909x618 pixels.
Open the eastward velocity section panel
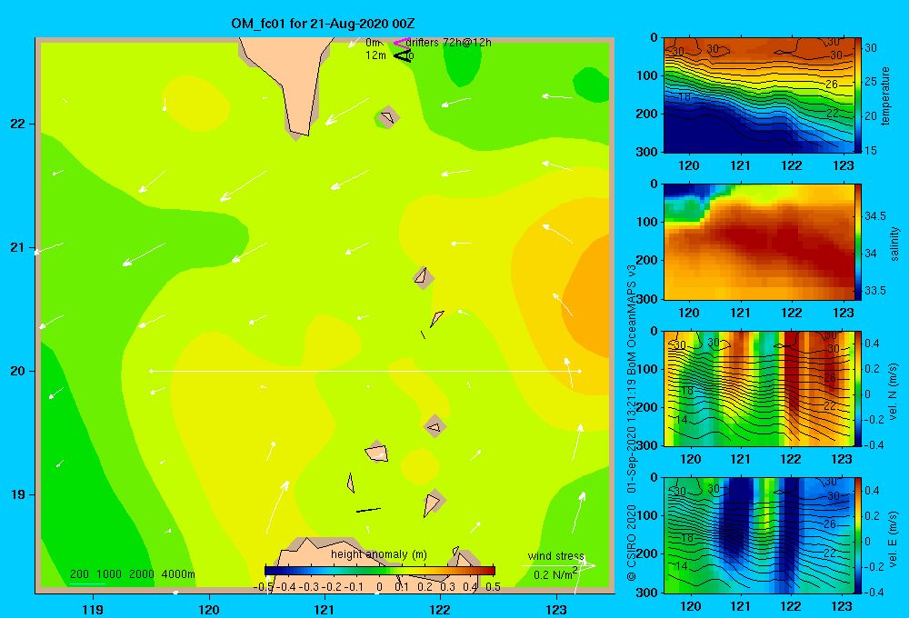[758, 535]
